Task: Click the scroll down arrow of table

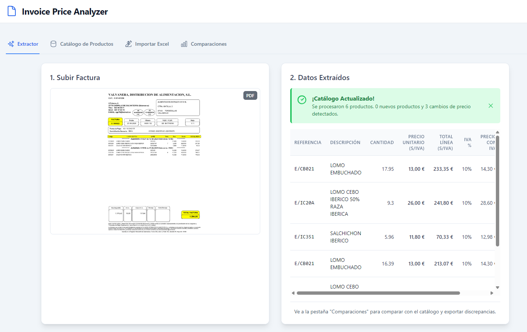Action: point(497,288)
